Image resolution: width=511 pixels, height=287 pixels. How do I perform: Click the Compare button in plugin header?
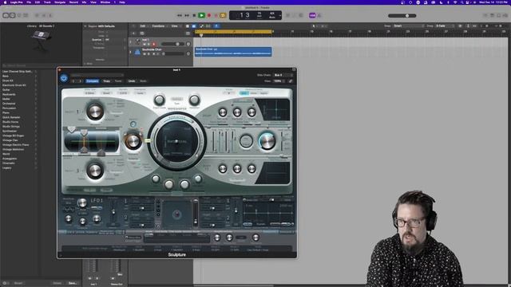pyautogui.click(x=93, y=81)
